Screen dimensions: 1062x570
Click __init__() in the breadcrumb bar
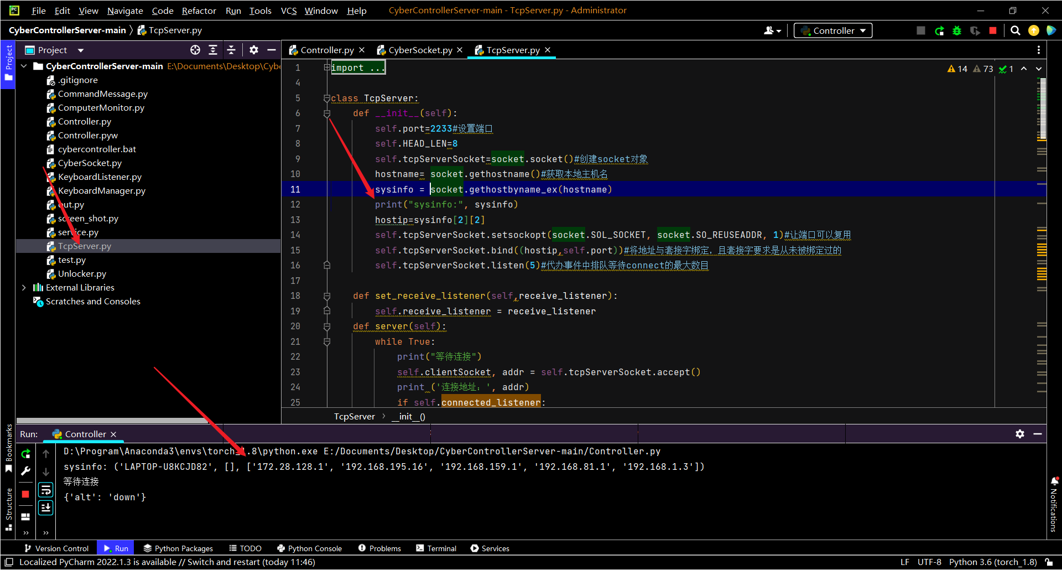tap(408, 417)
